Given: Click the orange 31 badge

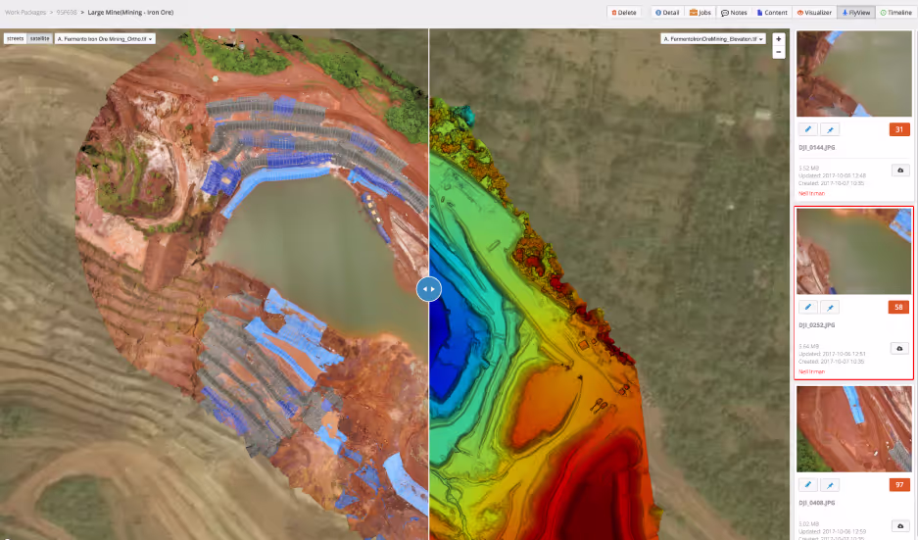Looking at the screenshot, I should (x=899, y=129).
